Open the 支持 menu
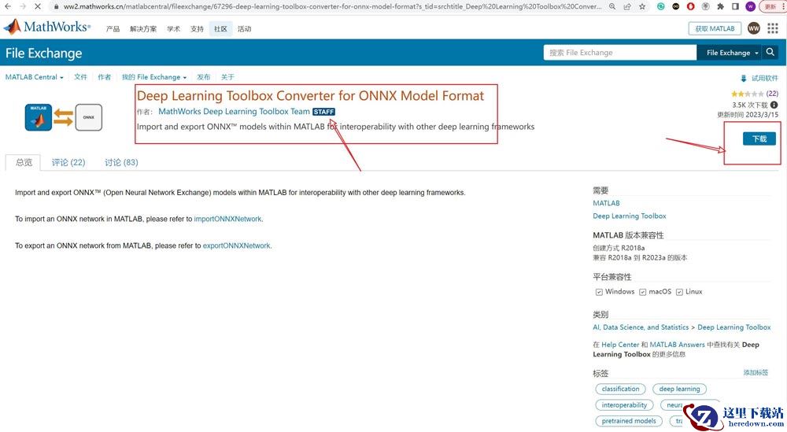The image size is (787, 432). (198, 29)
